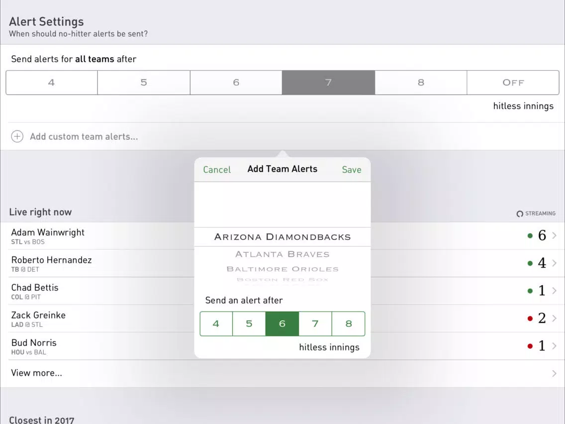Click green status dot for Roberto Hernandez
The image size is (565, 424).
pos(530,263)
